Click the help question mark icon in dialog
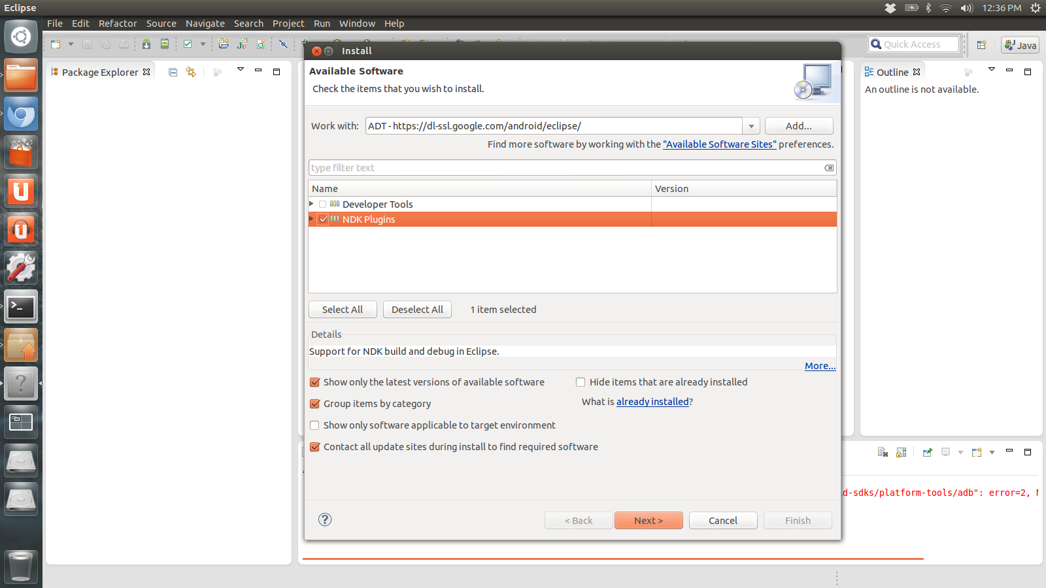 (x=325, y=519)
